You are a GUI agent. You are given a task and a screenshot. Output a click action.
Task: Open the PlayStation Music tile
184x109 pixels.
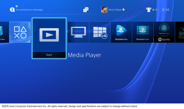pos(164,29)
